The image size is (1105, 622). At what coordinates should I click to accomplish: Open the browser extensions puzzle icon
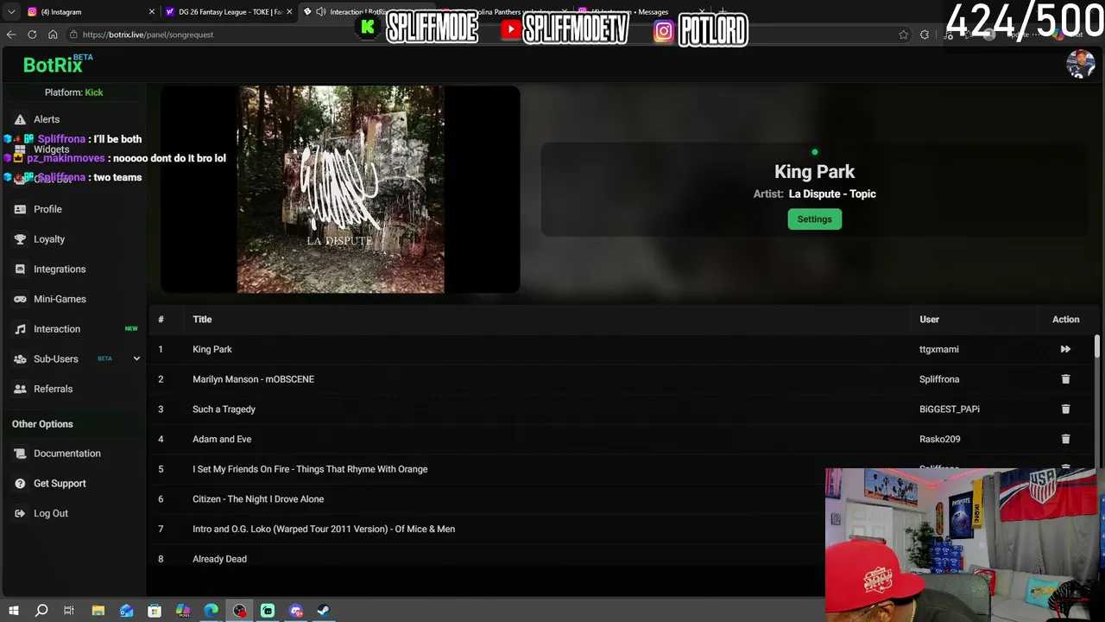pyautogui.click(x=925, y=35)
